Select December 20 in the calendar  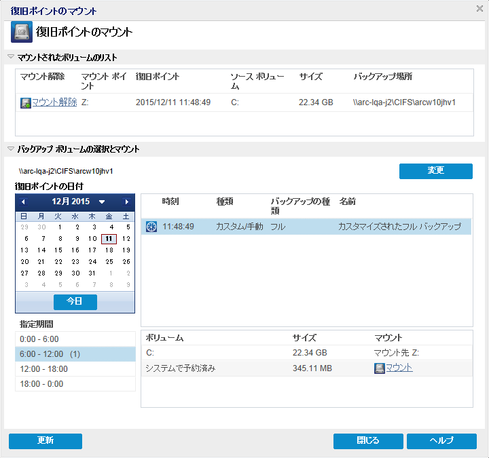point(24,262)
